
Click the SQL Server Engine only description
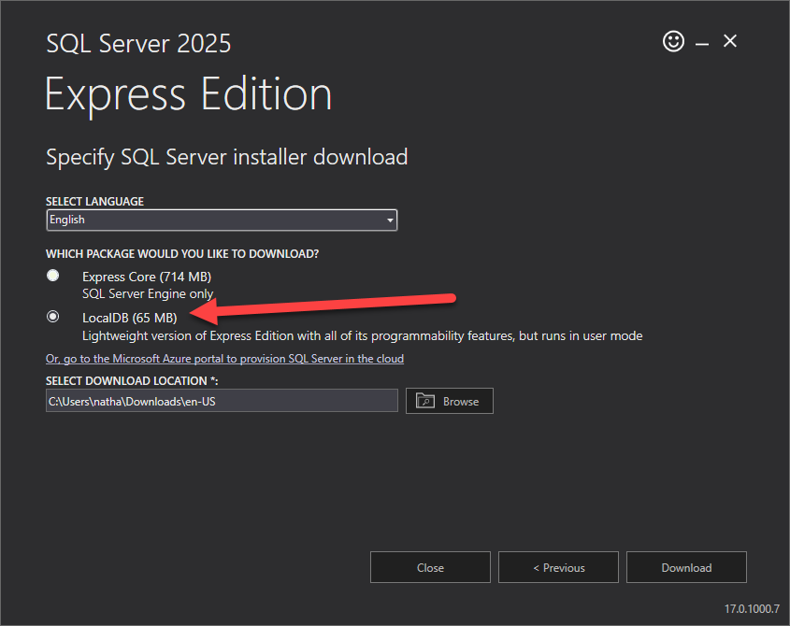tap(148, 293)
